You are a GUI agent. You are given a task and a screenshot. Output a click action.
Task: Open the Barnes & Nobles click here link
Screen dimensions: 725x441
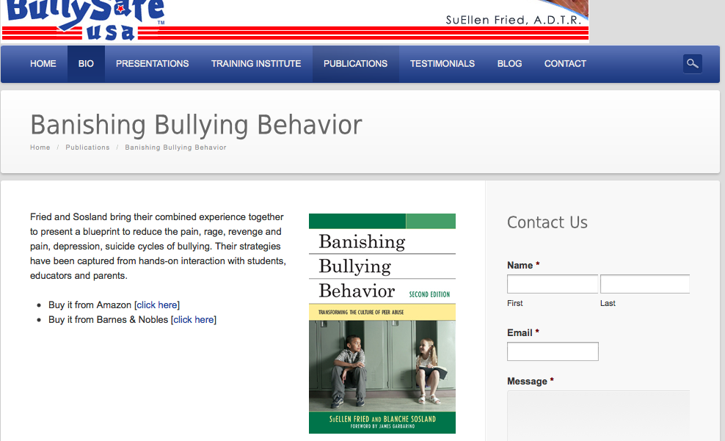[194, 320]
